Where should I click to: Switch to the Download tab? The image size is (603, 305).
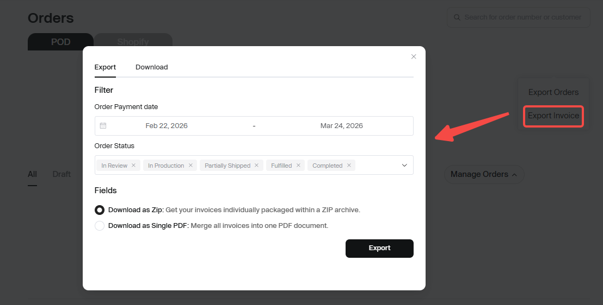click(x=151, y=67)
